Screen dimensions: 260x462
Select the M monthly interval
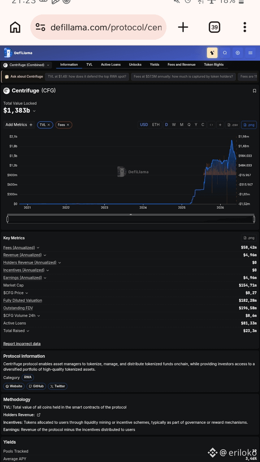[181, 125]
